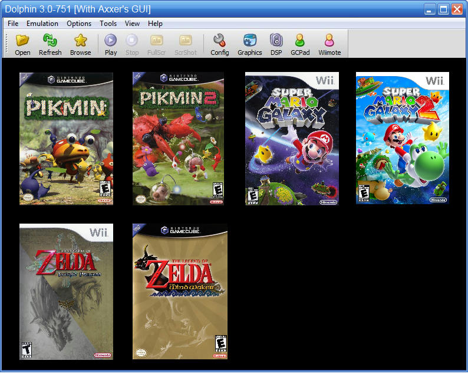Select Zelda Twilight Princess cover

[66, 291]
